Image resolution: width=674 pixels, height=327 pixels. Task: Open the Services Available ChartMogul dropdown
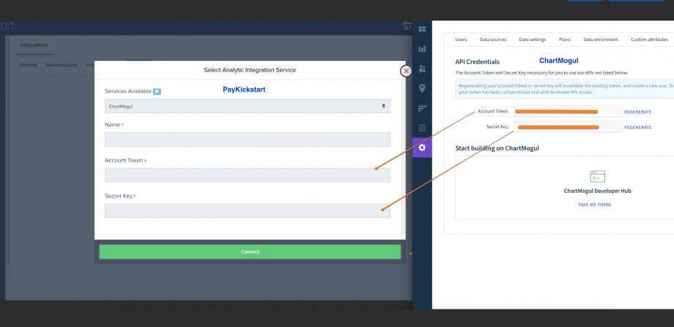click(x=248, y=106)
